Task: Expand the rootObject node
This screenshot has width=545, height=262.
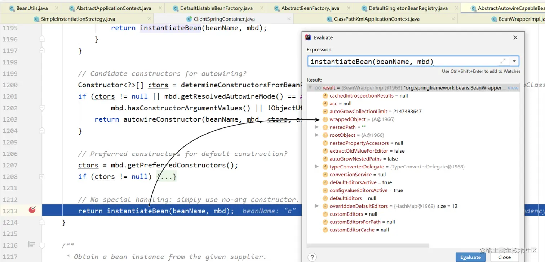Action: click(317, 135)
